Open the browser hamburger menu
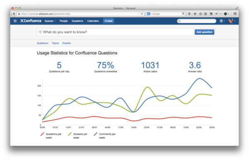This screenshot has height=160, width=249. pyautogui.click(x=235, y=14)
